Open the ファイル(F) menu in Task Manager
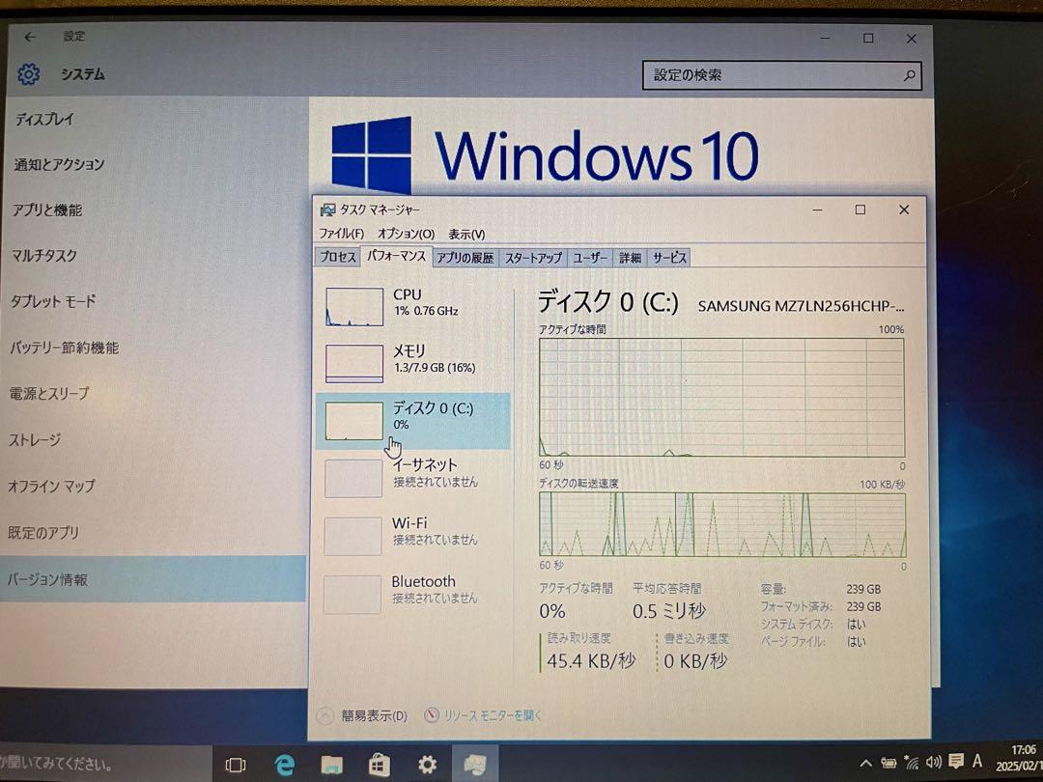Screen dimensions: 1043x782 point(341,234)
